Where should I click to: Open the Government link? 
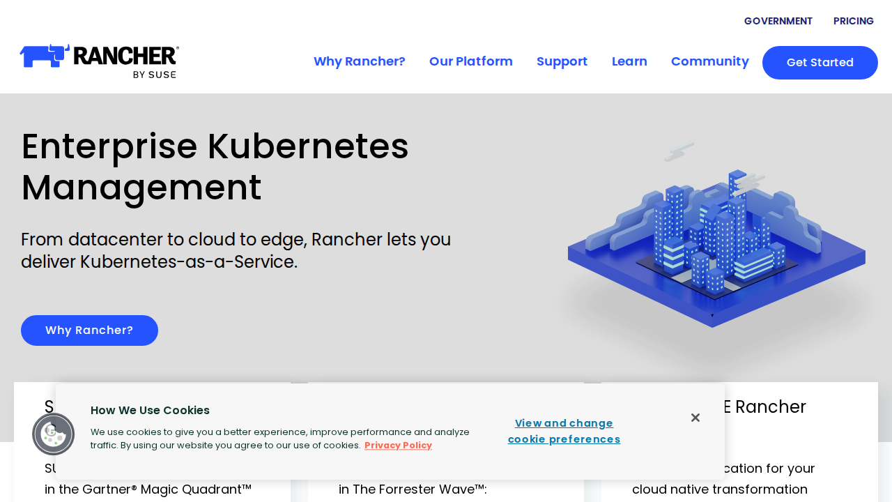coord(778,21)
